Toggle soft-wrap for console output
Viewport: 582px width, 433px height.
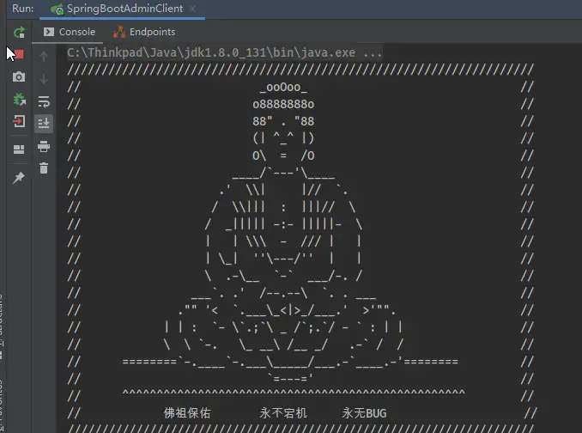pyautogui.click(x=44, y=101)
